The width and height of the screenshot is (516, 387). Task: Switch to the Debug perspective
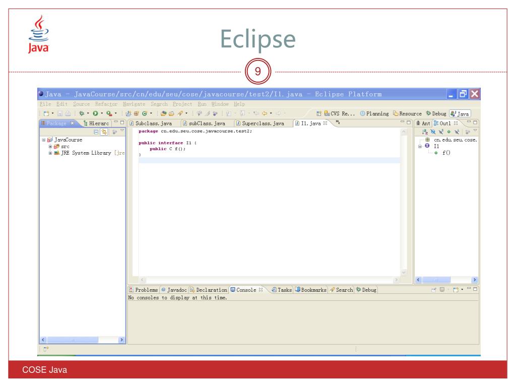tap(436, 114)
